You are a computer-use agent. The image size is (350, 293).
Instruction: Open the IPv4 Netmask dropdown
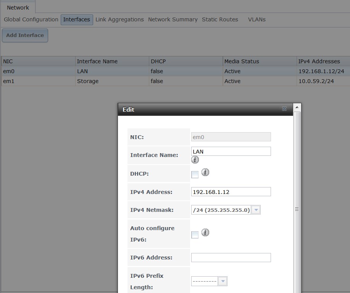[256, 210]
